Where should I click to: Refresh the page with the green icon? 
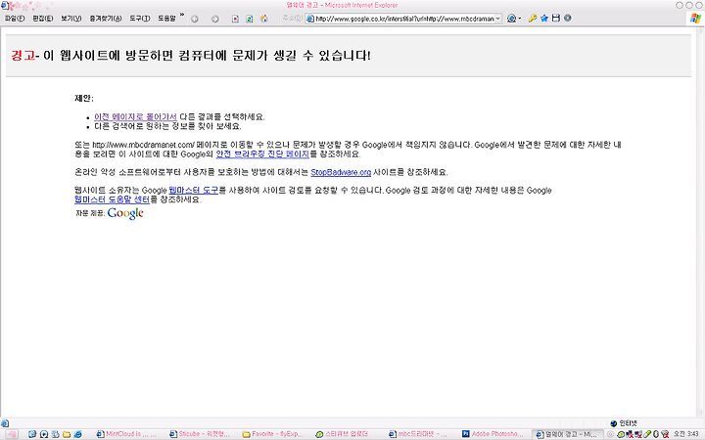[249, 19]
